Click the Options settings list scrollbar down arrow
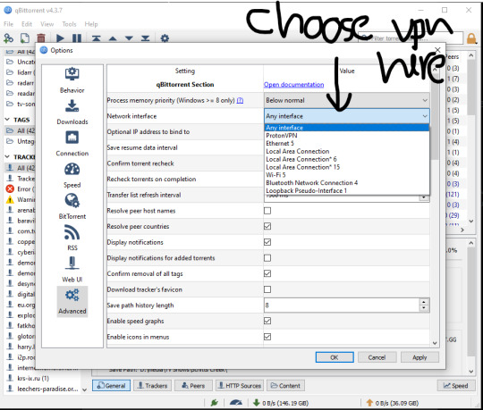Image resolution: width=483 pixels, height=410 pixels. (x=435, y=343)
